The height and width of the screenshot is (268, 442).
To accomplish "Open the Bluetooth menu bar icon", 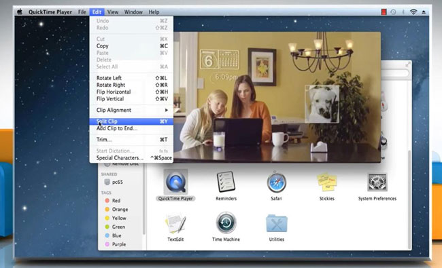I will [x=403, y=12].
